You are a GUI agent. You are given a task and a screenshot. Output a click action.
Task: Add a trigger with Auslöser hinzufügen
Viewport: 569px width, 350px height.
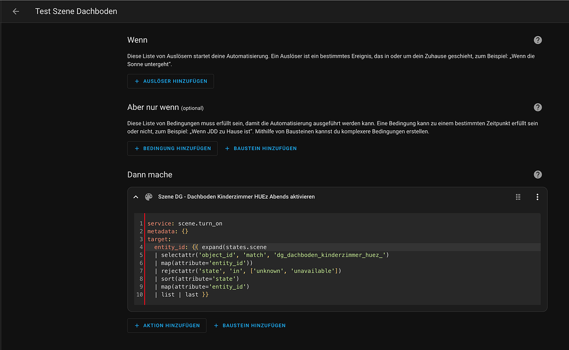pos(170,81)
